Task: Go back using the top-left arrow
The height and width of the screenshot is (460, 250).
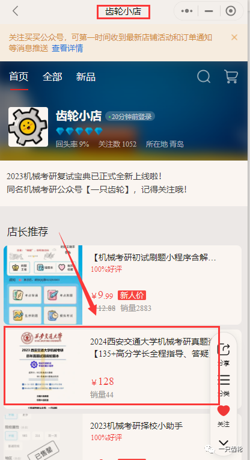Action: point(15,11)
